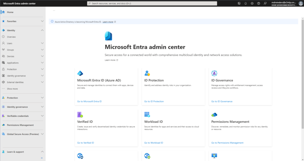Image resolution: width=304 pixels, height=161 pixels.
Task: Expand the Groups submenu chevron
Action: tap(42, 50)
